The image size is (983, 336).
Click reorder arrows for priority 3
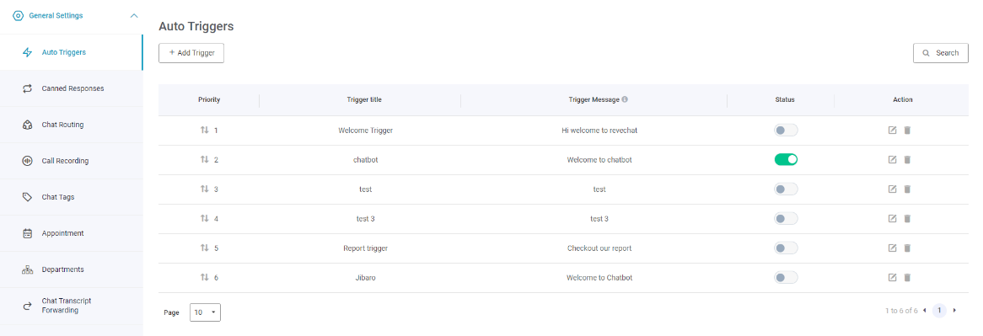click(x=204, y=189)
